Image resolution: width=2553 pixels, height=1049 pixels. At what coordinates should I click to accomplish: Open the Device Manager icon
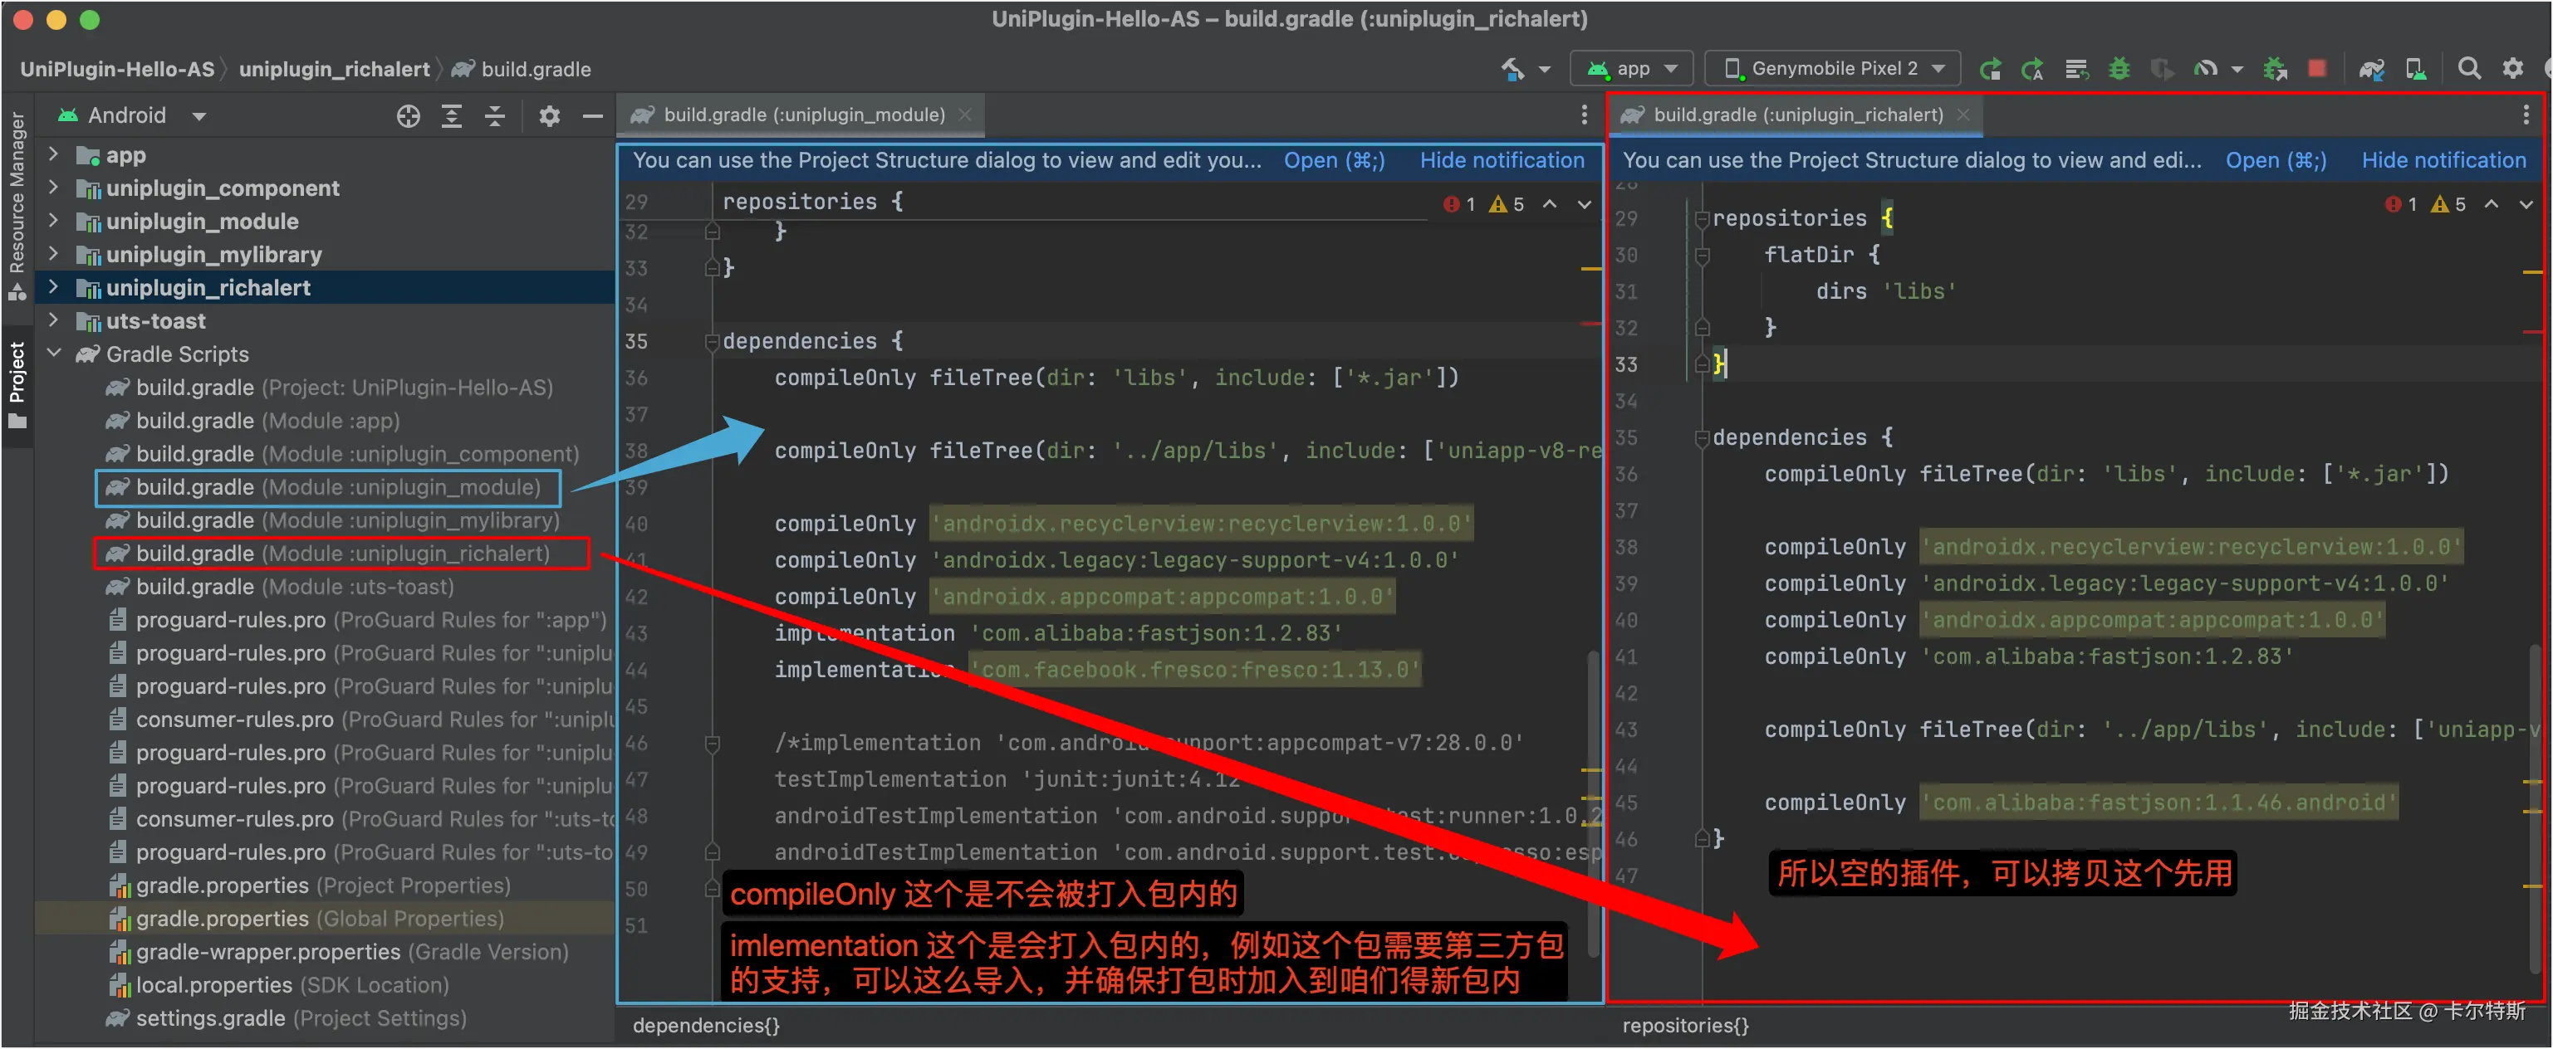(2416, 68)
